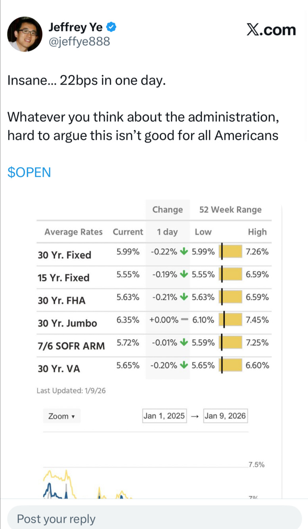This screenshot has width=308, height=529.
Task: Select the Jan 1, 2025 start date field
Action: (x=164, y=416)
